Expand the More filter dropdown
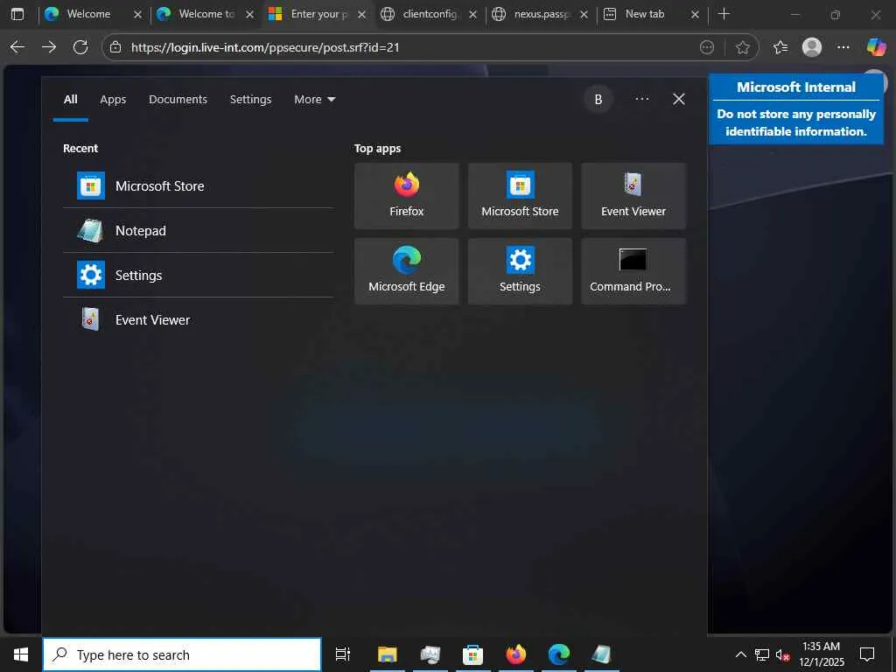 coord(314,100)
